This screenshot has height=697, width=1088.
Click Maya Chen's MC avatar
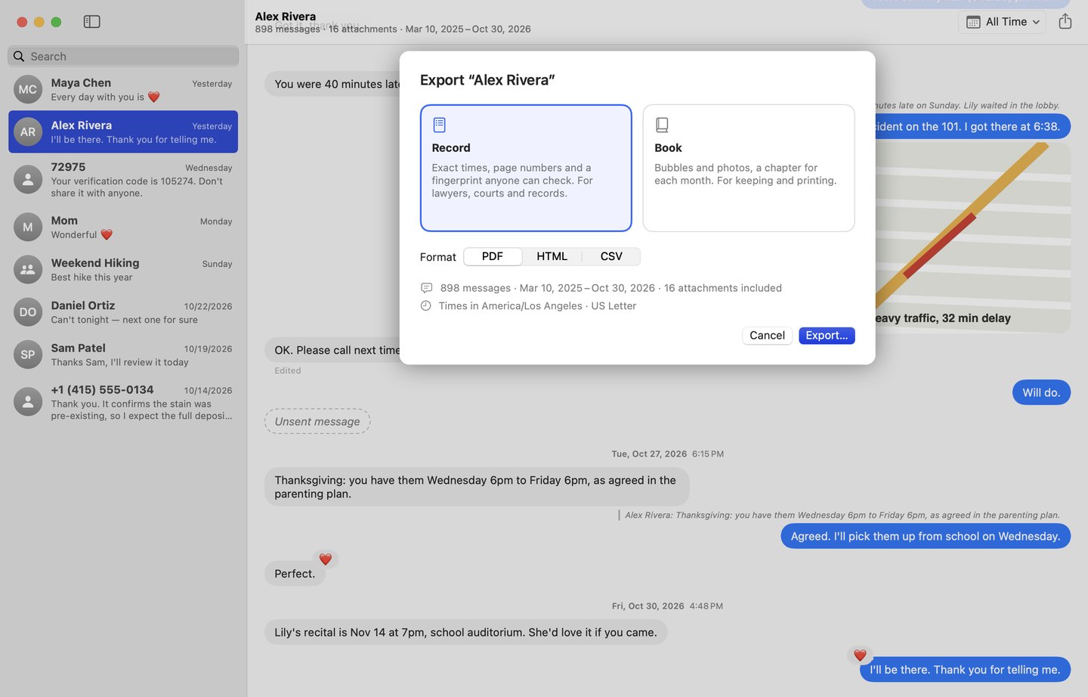pos(28,89)
